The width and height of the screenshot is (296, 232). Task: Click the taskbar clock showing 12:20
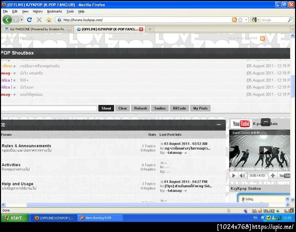pyautogui.click(x=287, y=218)
